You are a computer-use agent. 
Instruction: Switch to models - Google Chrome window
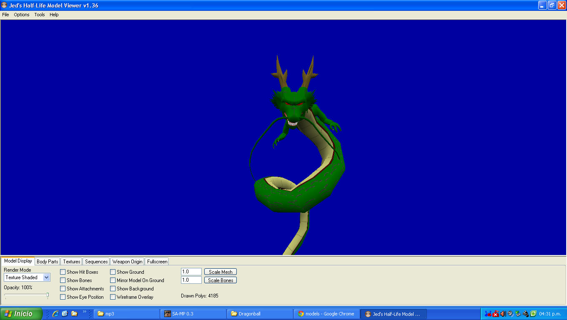pyautogui.click(x=327, y=314)
